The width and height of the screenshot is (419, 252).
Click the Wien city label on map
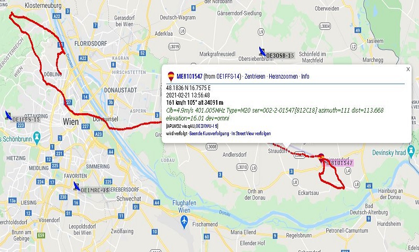(x=71, y=122)
